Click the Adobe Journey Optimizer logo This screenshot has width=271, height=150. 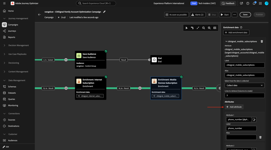click(x=12, y=3)
